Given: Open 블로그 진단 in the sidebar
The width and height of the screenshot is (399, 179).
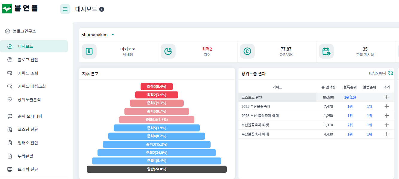Looking at the screenshot, I should [28, 60].
